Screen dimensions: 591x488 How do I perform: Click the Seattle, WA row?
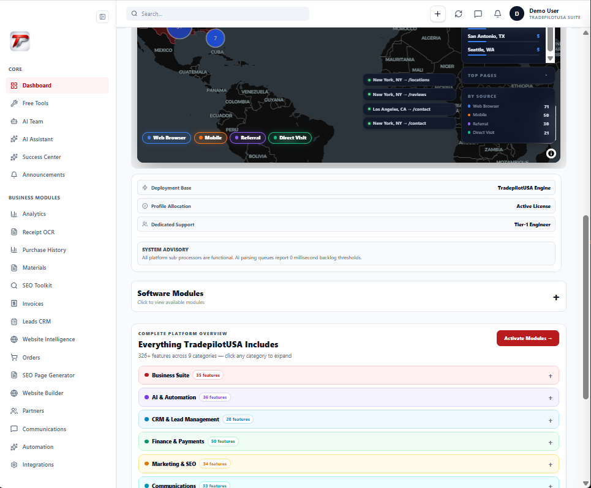click(503, 50)
